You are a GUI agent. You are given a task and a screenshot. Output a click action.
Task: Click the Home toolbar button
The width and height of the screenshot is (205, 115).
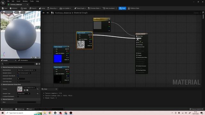[x=42, y=8]
